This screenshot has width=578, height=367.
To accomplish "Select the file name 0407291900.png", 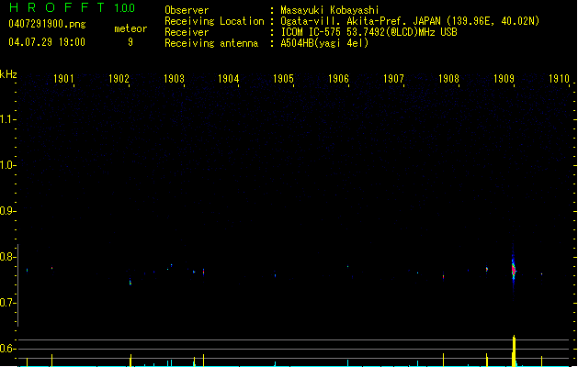I will (47, 24).
